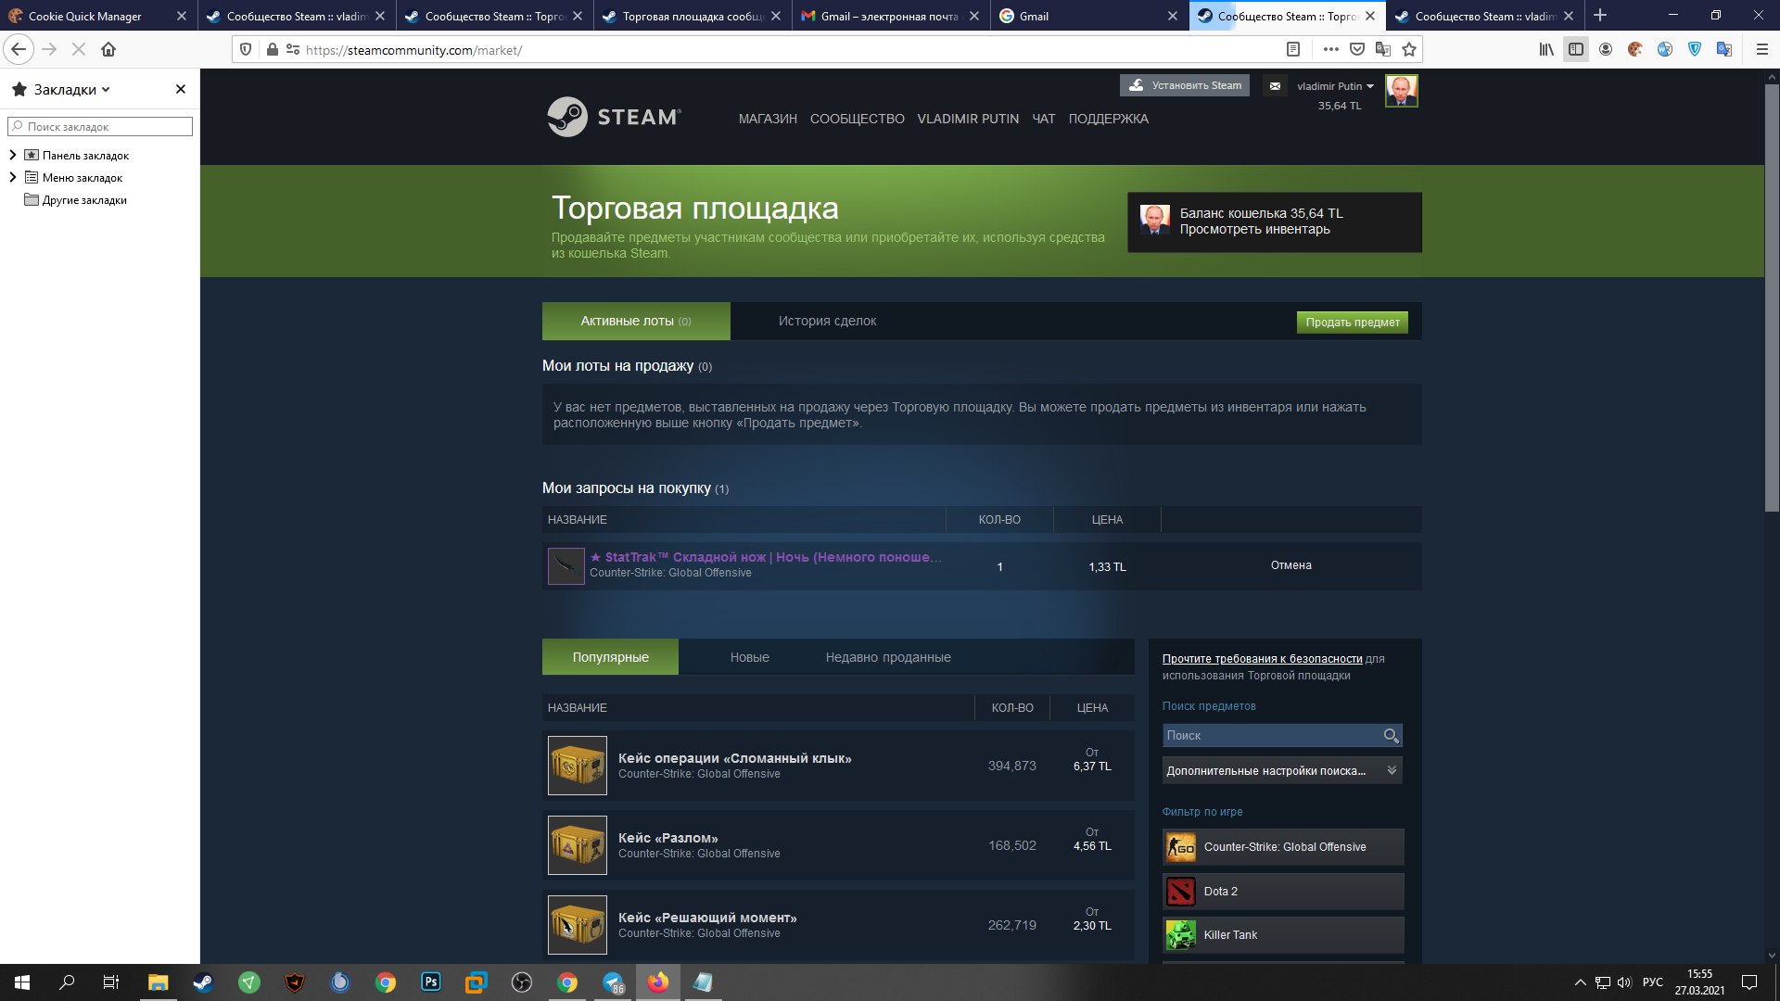Expand the Панель закладок bookmark folder
The height and width of the screenshot is (1001, 1780).
click(x=13, y=155)
